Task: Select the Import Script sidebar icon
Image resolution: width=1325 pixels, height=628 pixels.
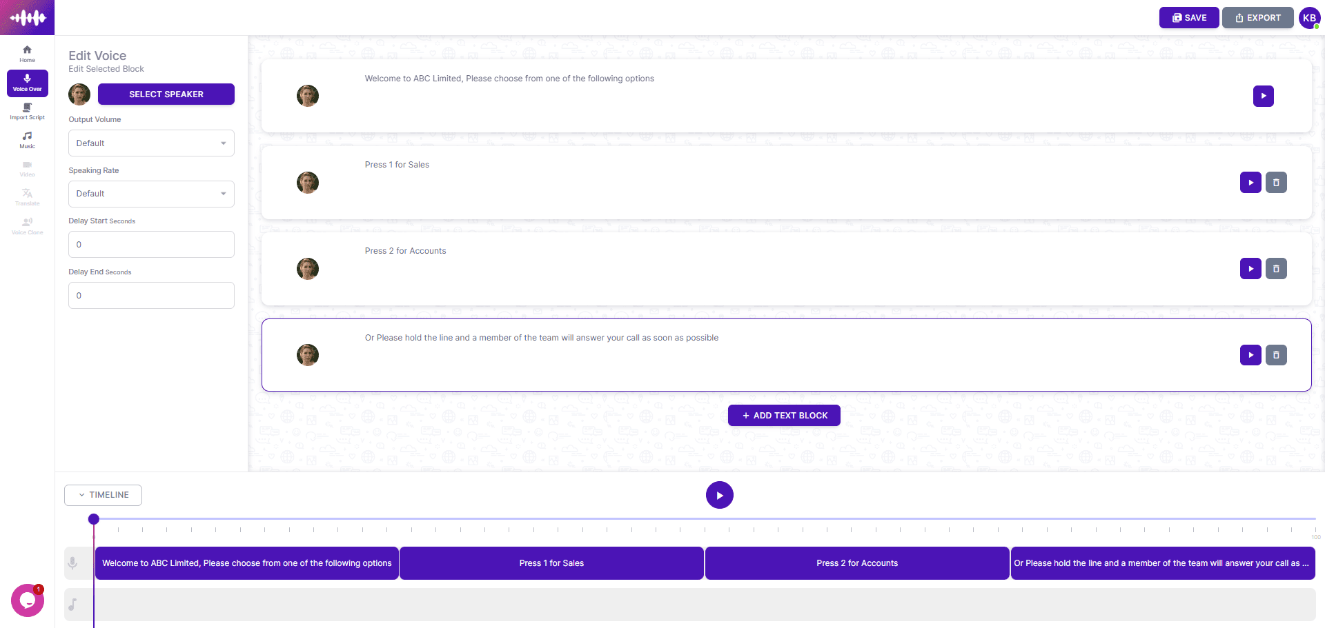Action: tap(27, 112)
